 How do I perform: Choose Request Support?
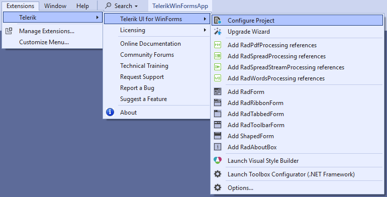click(x=157, y=77)
